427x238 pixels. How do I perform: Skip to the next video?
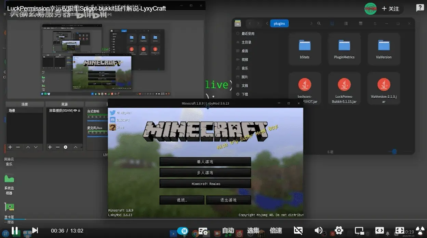pyautogui.click(x=35, y=230)
